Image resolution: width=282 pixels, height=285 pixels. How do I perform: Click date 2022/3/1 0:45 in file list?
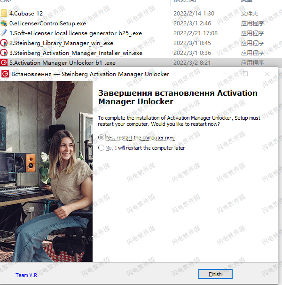tap(192, 43)
